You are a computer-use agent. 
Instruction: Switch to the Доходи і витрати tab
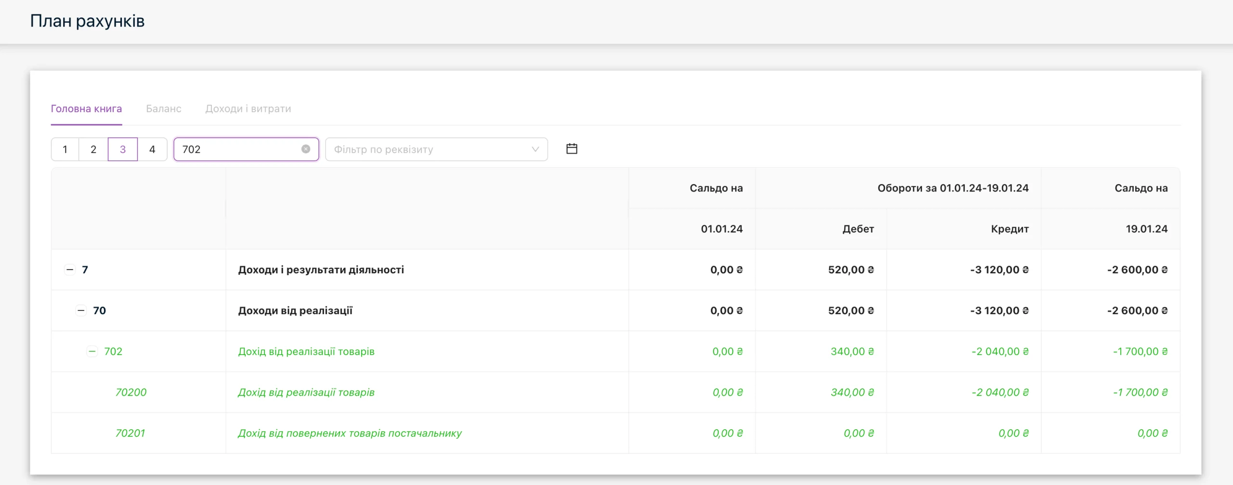tap(248, 109)
